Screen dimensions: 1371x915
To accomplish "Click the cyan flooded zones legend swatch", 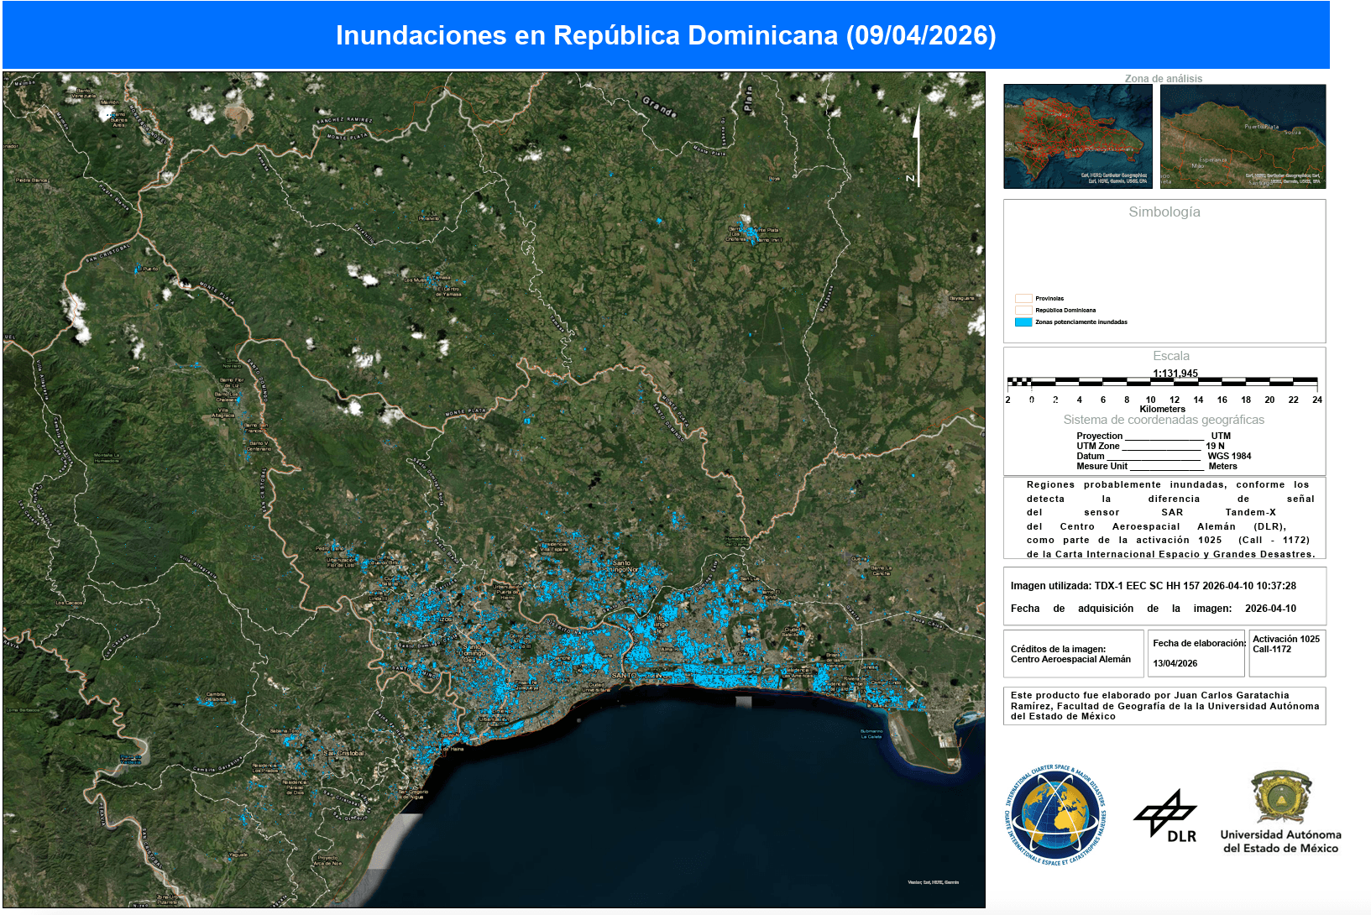I will 1023,322.
